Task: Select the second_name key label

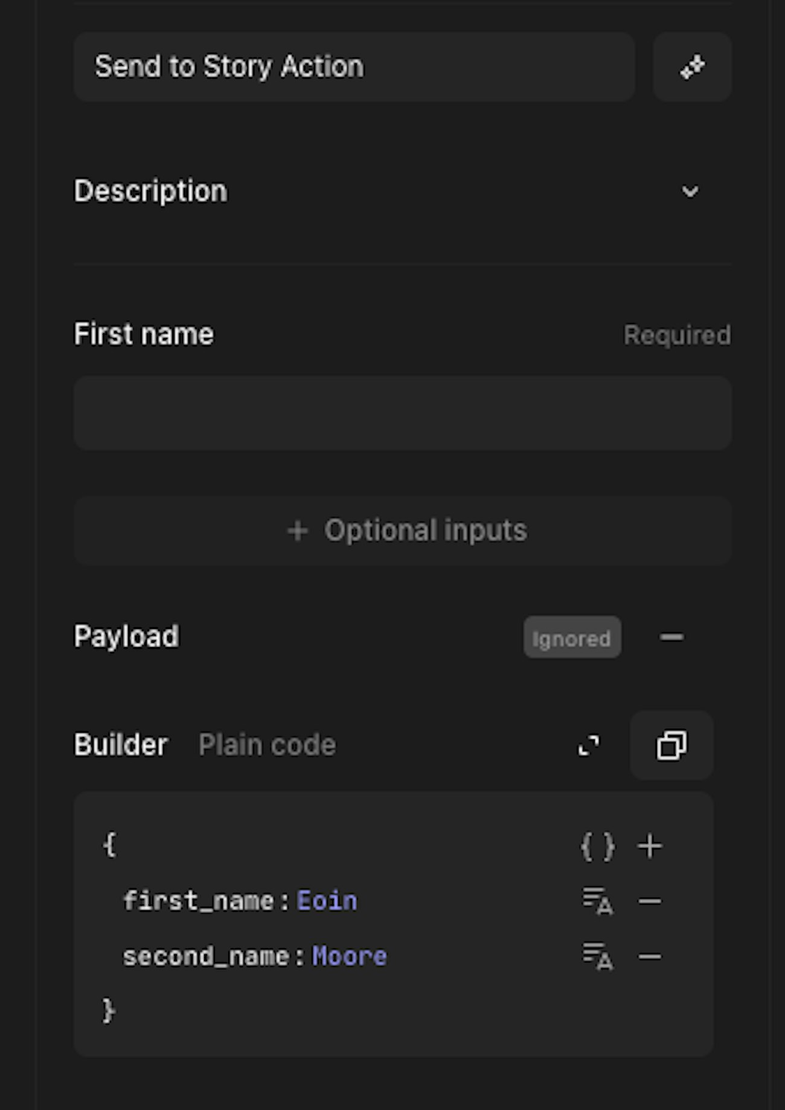Action: click(206, 957)
